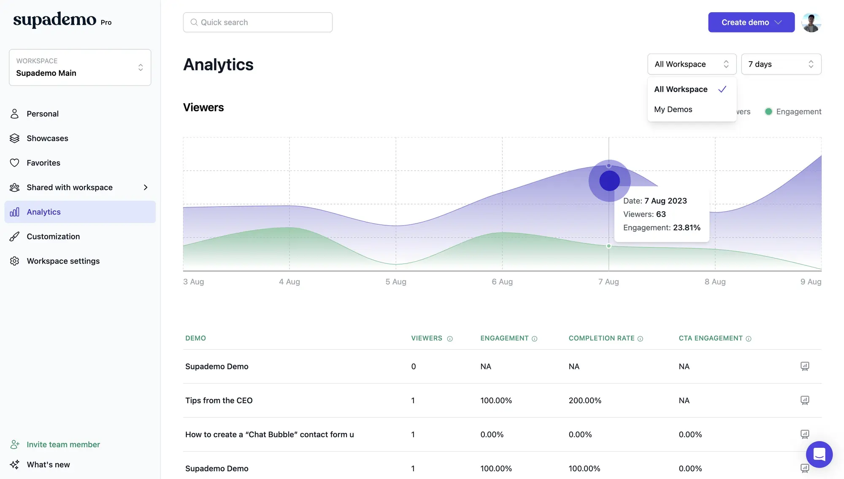Click the Analytics bar chart icon

coord(14,212)
